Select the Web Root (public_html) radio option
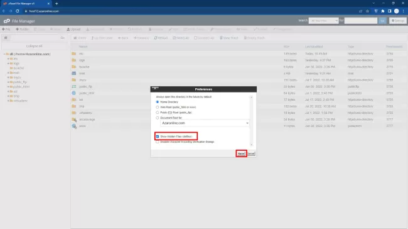This screenshot has height=229, width=408. click(158, 107)
